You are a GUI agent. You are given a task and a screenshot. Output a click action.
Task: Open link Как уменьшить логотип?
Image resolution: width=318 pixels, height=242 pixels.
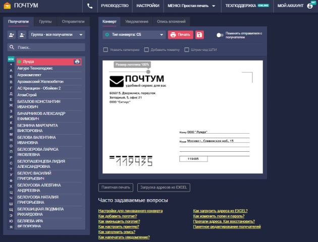tap(119, 221)
